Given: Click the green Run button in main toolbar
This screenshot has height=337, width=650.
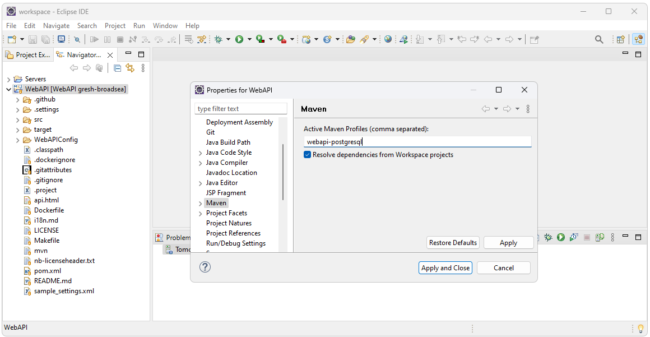Looking at the screenshot, I should 239,39.
